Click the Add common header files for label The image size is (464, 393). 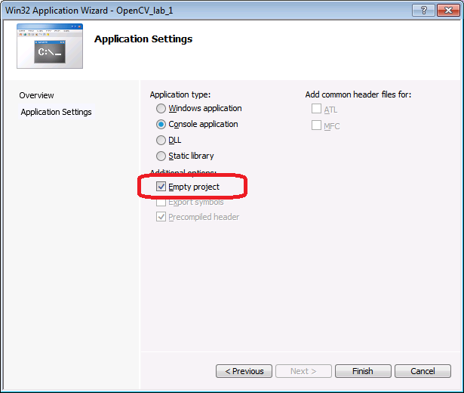click(358, 94)
